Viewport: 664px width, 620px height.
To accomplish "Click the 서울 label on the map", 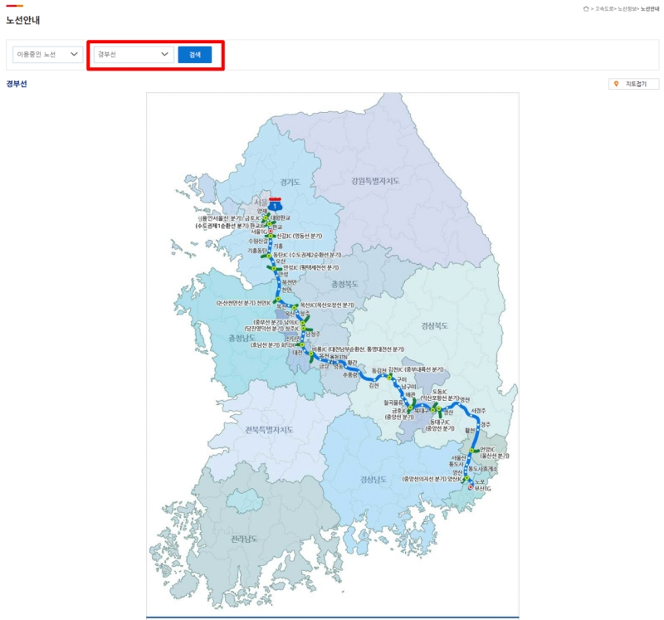I will click(x=261, y=203).
